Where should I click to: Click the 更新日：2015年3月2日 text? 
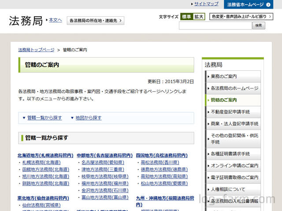point(171,82)
